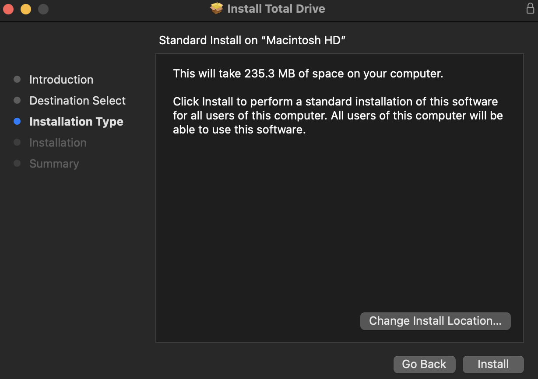Click the Standard Install on Macintosh HD heading
538x379 pixels.
pos(253,40)
